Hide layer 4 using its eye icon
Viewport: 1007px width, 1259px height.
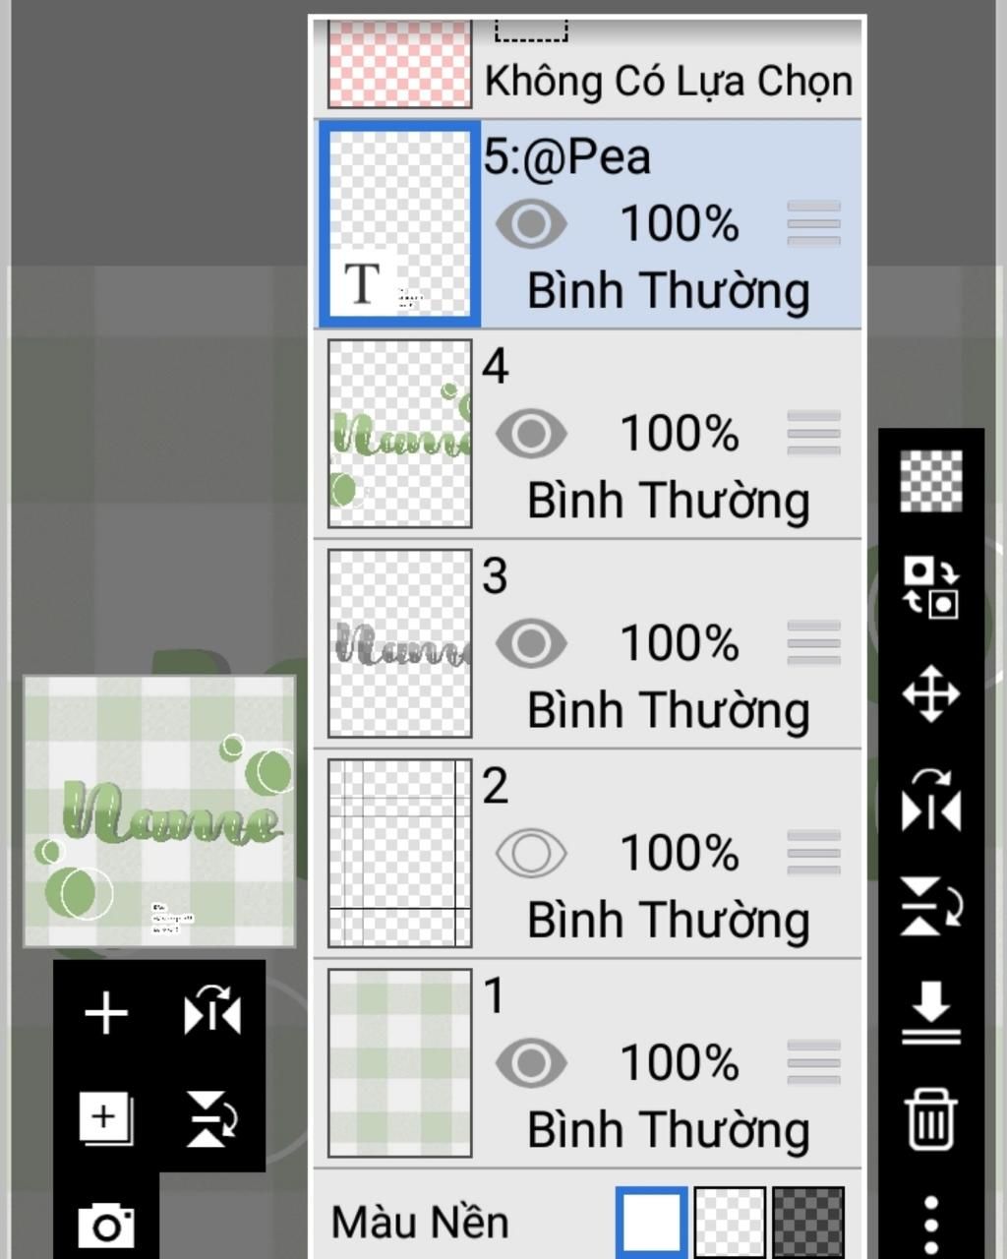click(x=531, y=434)
